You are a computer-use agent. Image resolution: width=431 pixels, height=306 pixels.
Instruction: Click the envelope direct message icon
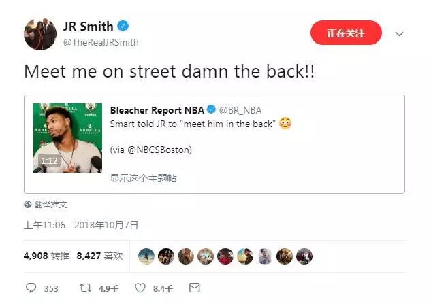pos(195,288)
